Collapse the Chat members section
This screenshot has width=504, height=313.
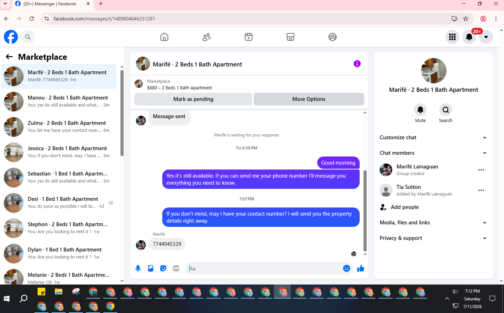click(x=433, y=153)
